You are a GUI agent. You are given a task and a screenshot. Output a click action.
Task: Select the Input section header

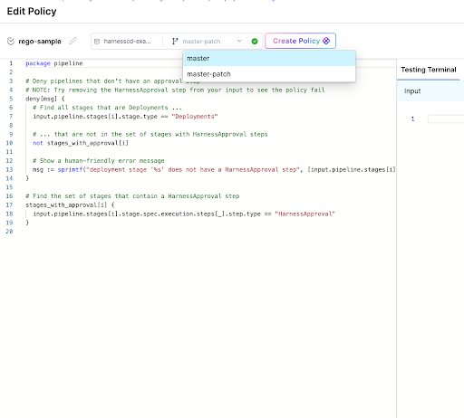tap(430, 91)
